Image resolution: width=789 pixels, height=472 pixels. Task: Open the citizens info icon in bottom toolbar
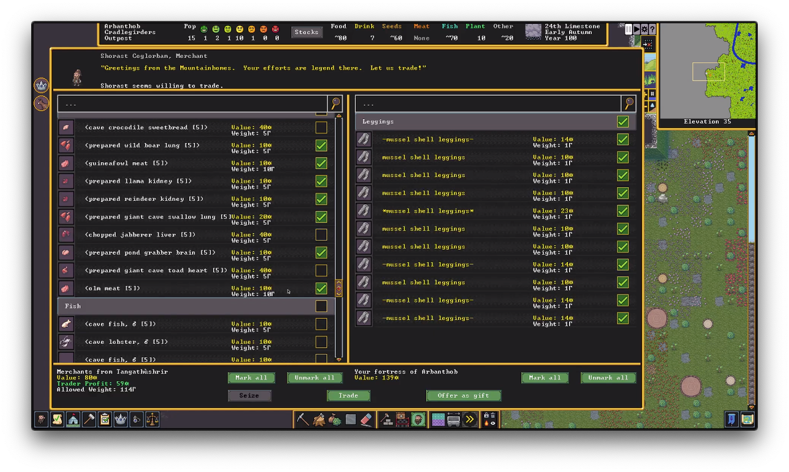[x=42, y=419]
